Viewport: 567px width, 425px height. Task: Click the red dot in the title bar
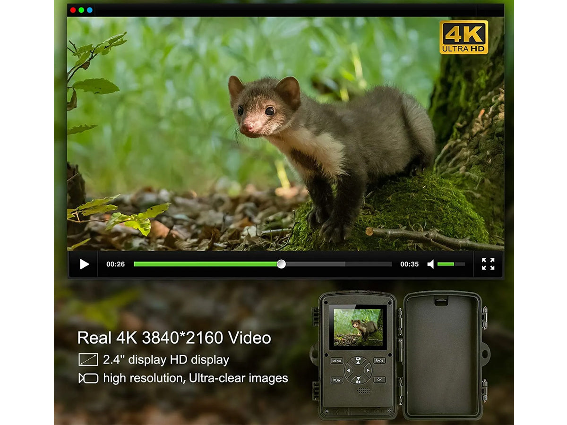(73, 10)
